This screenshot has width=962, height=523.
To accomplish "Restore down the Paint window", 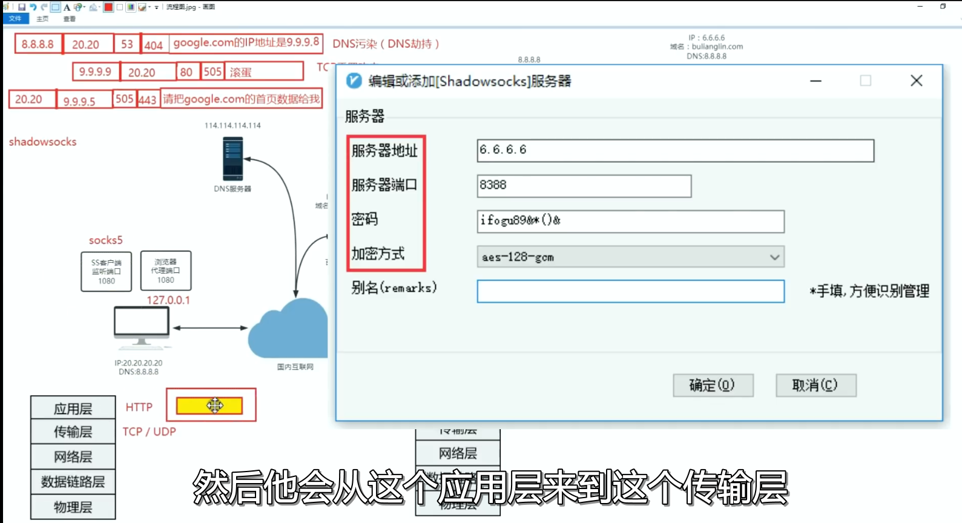I will pyautogui.click(x=943, y=7).
